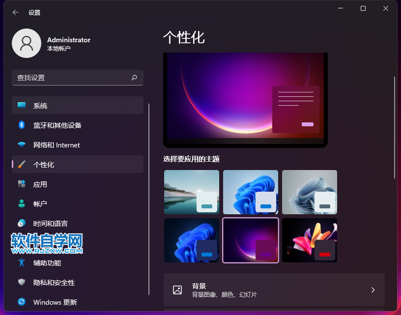401x315 pixels.
Task: Minimize the Settings window
Action: (341, 8)
